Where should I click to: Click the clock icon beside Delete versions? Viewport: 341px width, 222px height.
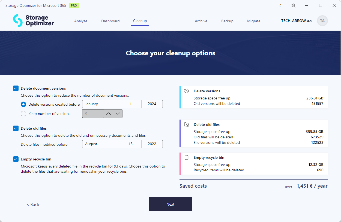click(187, 91)
